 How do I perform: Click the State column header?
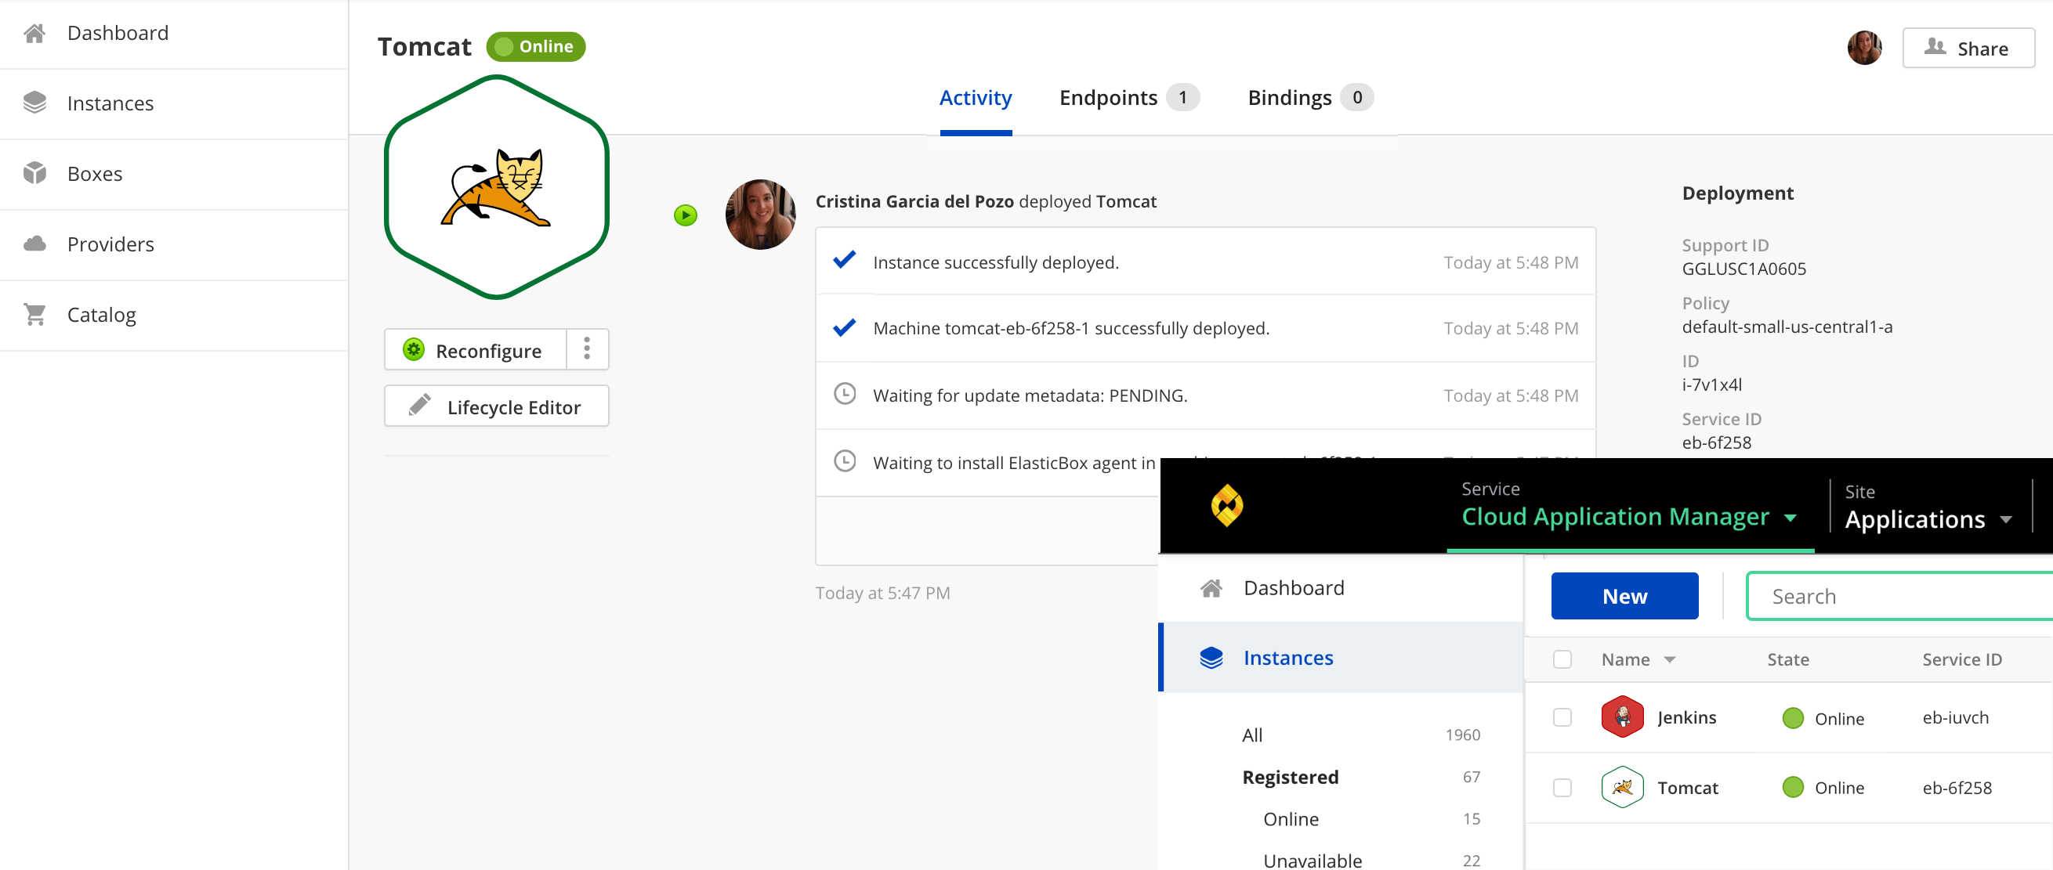1787,659
